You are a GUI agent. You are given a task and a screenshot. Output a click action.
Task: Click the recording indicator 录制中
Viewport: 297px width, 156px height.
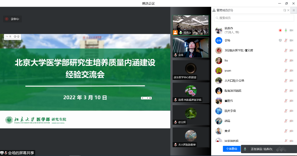click(x=12, y=19)
